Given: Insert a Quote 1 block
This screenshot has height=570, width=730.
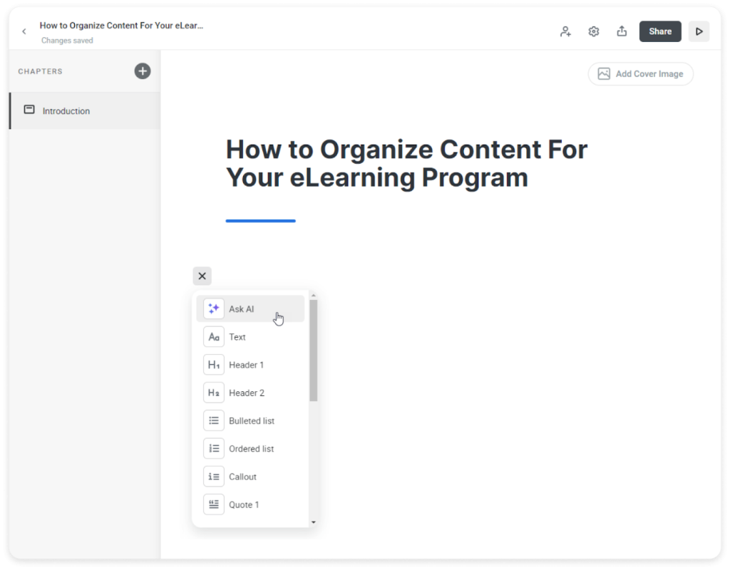Looking at the screenshot, I should tap(250, 504).
